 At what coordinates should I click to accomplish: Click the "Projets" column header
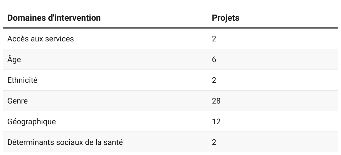click(x=226, y=18)
